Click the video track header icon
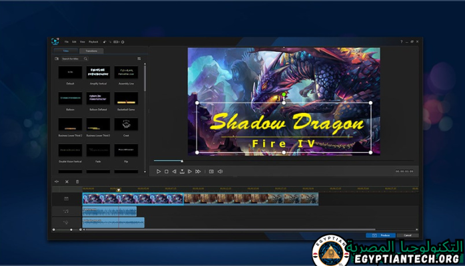Screen dimensions: 465x266 (x=66, y=199)
